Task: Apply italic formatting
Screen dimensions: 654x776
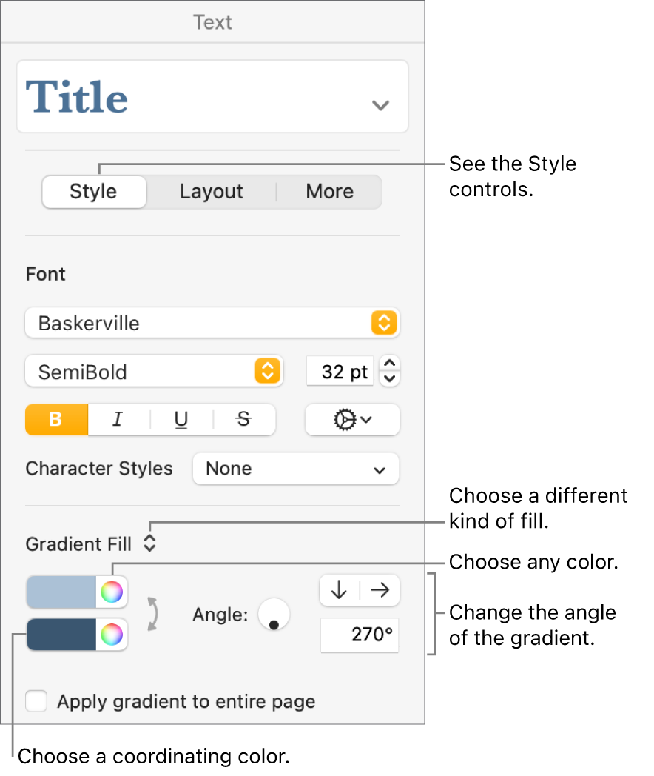Action: (x=118, y=420)
